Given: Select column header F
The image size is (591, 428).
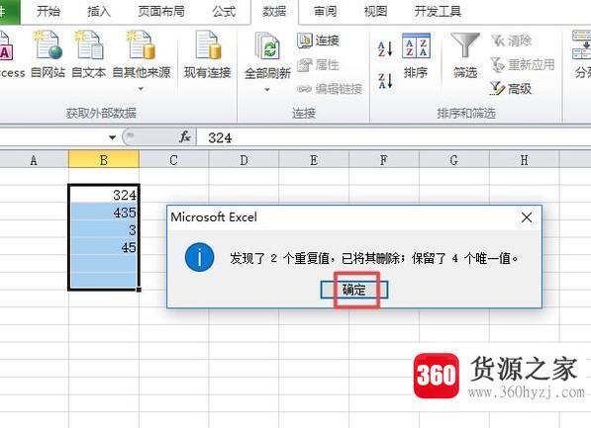Looking at the screenshot, I should click(x=384, y=160).
